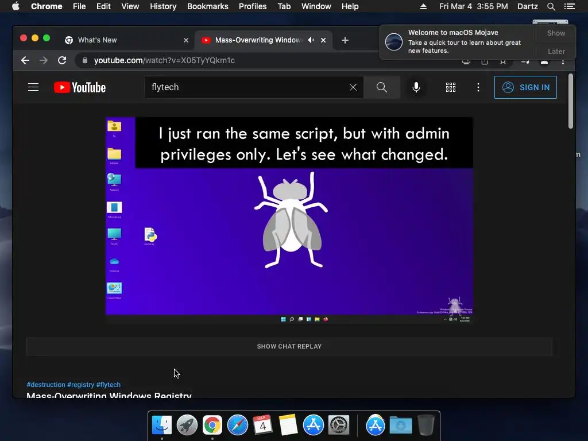588x441 pixels.
Task: Focus the Chrome address bar URL
Action: [x=164, y=60]
